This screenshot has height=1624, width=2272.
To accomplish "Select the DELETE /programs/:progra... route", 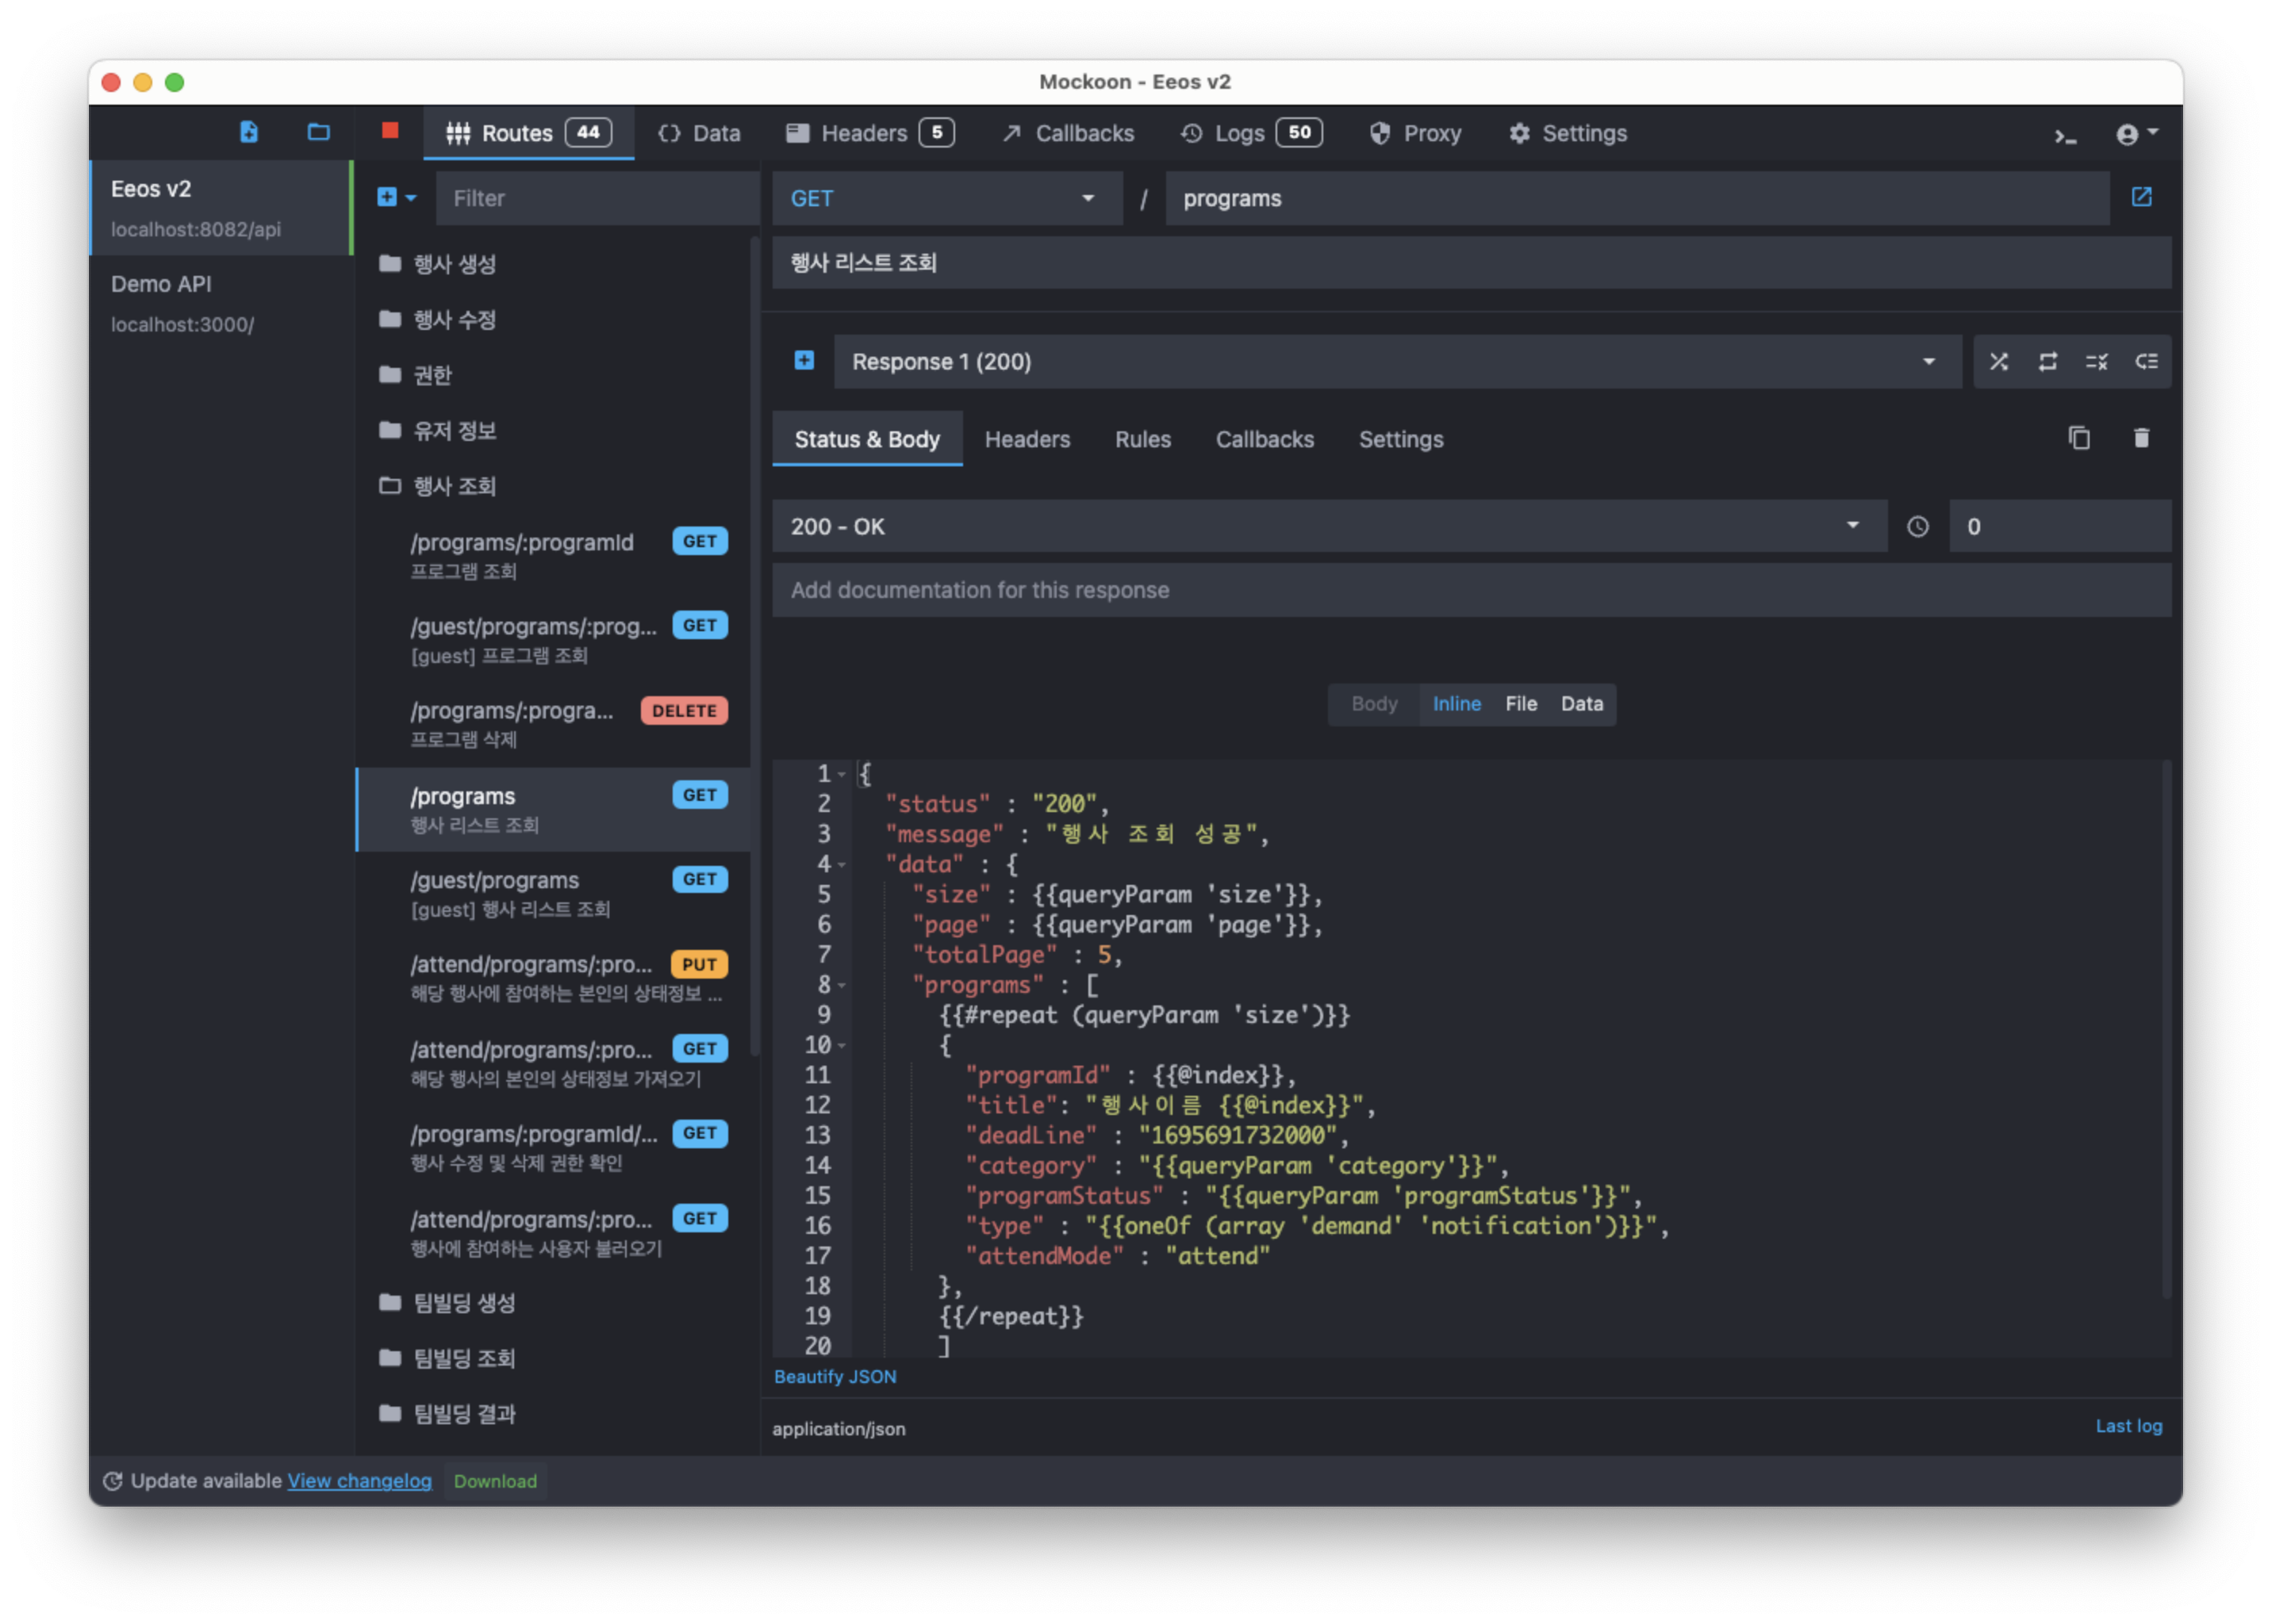I will coord(552,725).
